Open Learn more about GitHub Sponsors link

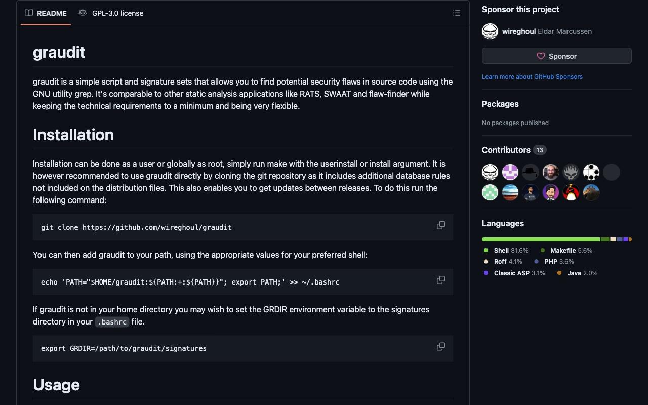(x=532, y=77)
